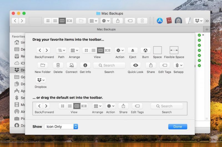The image size is (222, 147).
Task: Select the Quick Look eye icon
Action: pyautogui.click(x=135, y=65)
